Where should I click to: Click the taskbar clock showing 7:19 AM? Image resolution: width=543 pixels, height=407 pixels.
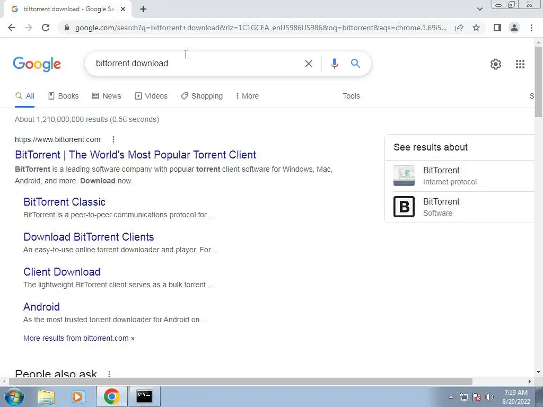(x=516, y=397)
